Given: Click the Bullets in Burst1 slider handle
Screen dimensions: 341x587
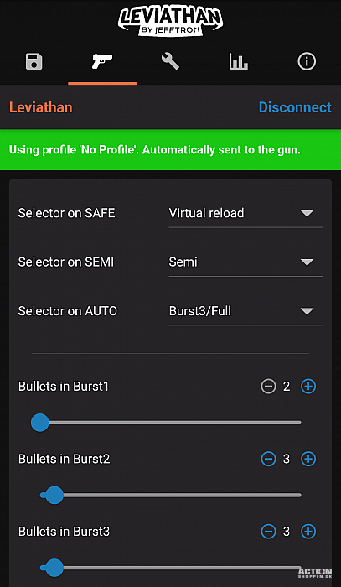Looking at the screenshot, I should pyautogui.click(x=39, y=423).
